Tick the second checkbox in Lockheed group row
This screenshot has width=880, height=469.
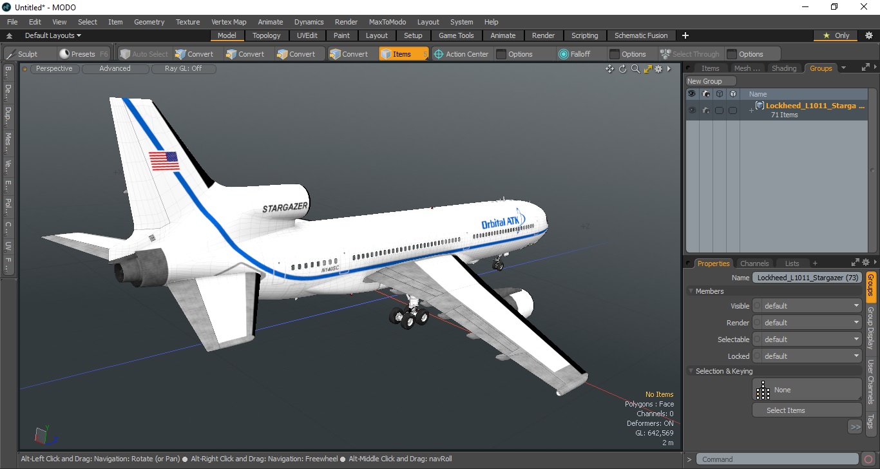tap(732, 110)
